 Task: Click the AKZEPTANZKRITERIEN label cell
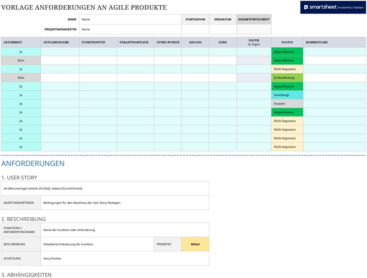[21, 203]
